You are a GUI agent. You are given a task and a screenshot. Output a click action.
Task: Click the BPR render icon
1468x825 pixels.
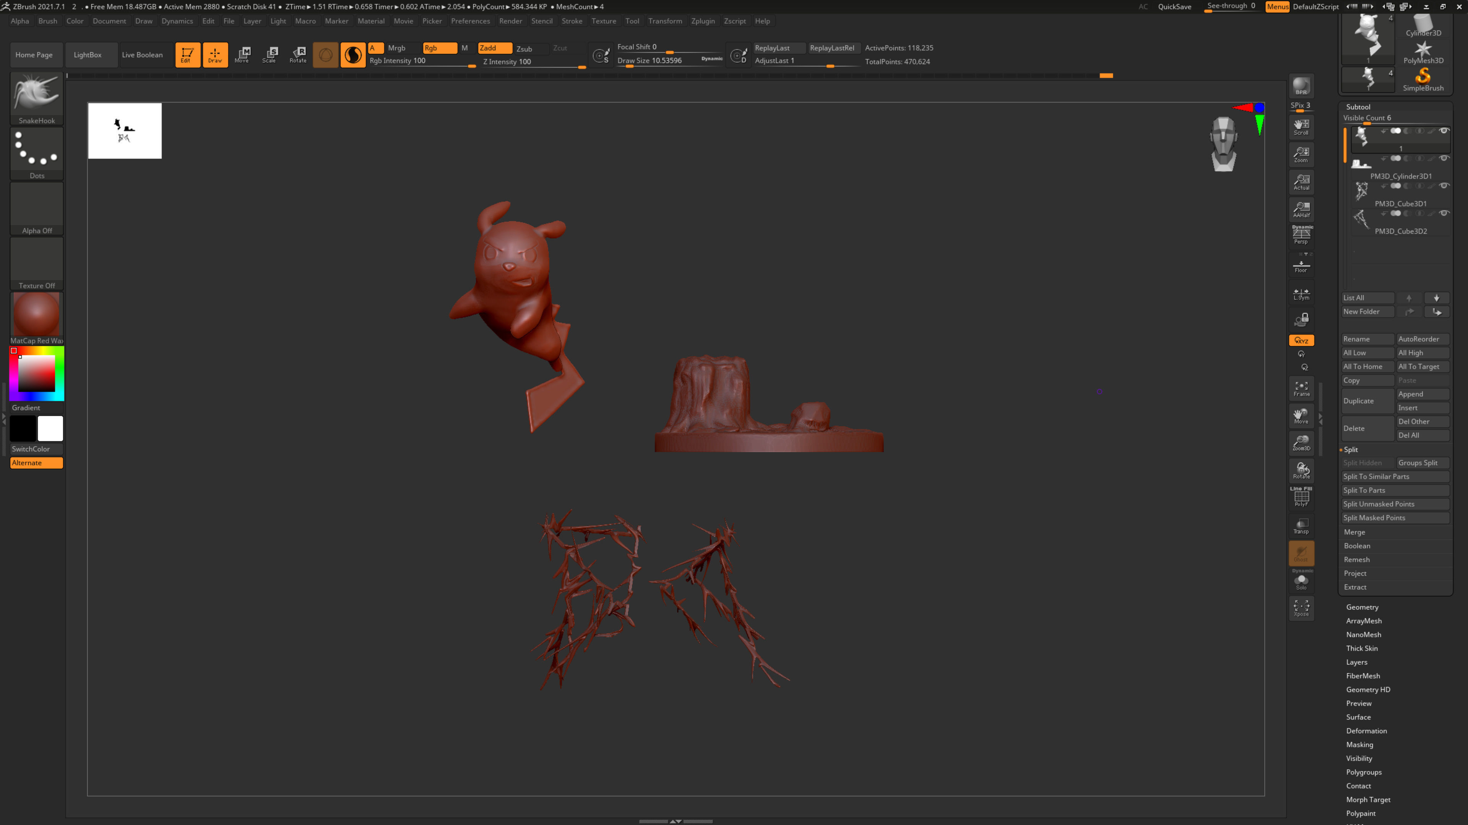point(1301,86)
